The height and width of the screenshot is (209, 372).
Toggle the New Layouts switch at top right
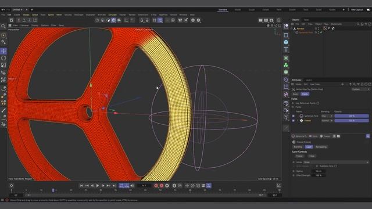(x=369, y=10)
